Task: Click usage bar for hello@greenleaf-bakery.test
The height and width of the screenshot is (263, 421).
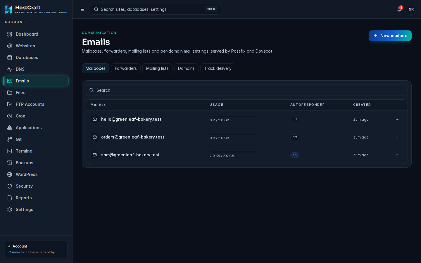Action: click(x=233, y=116)
